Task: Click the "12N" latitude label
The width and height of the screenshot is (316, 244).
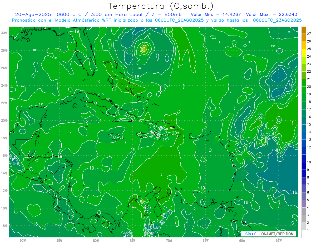Action: [x=4, y=191]
